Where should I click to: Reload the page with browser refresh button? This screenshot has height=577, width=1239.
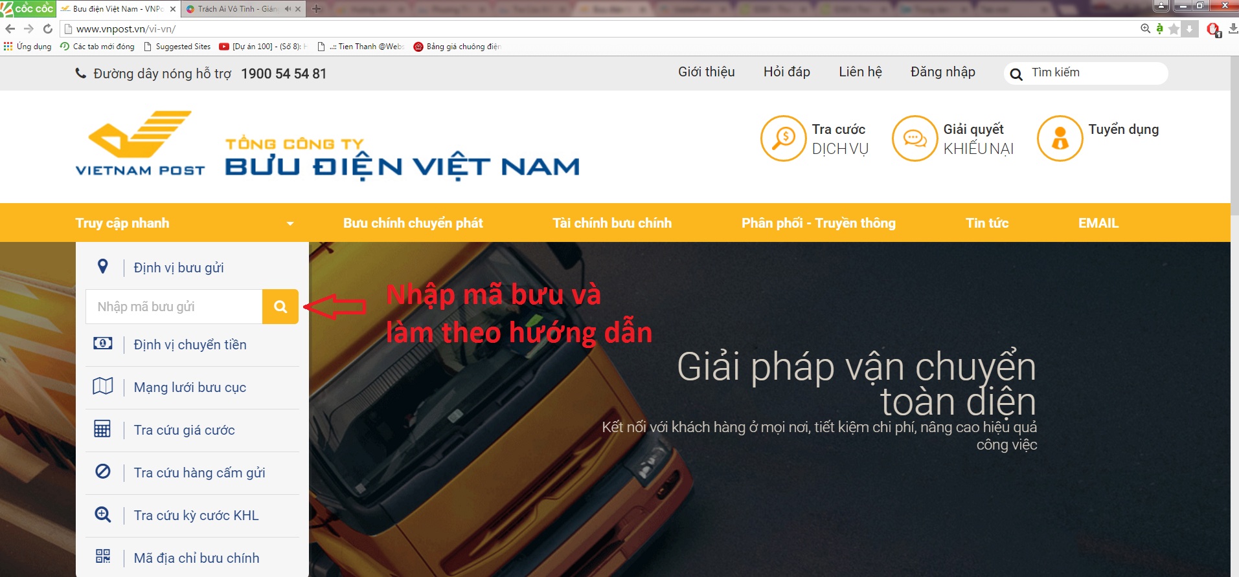coord(47,28)
